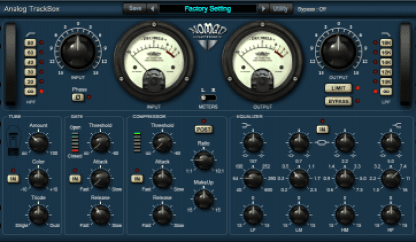416x242 pixels.
Task: Set the LPF to off with the bottom button
Action: click(x=386, y=92)
